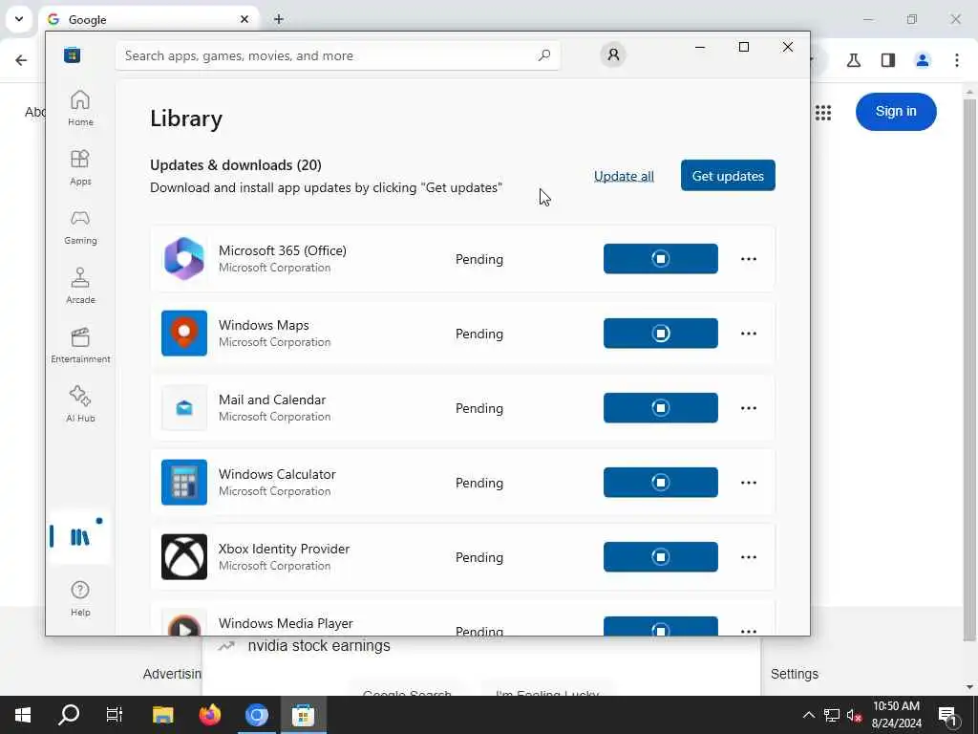
Task: Click the Microsoft 365 (Office) app icon
Action: (x=184, y=258)
